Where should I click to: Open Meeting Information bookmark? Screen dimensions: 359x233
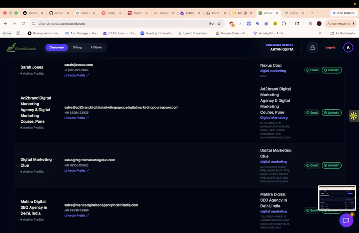tap(158, 33)
